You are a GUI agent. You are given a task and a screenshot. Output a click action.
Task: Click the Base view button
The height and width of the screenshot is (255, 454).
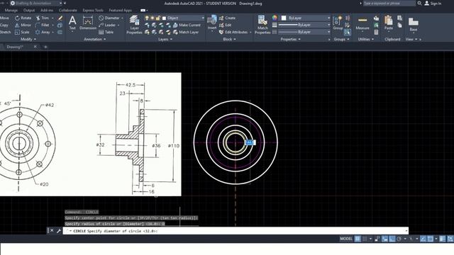pos(413,25)
